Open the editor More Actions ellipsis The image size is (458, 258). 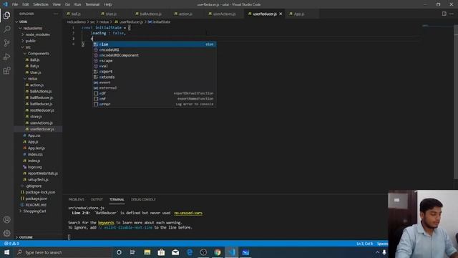452,14
